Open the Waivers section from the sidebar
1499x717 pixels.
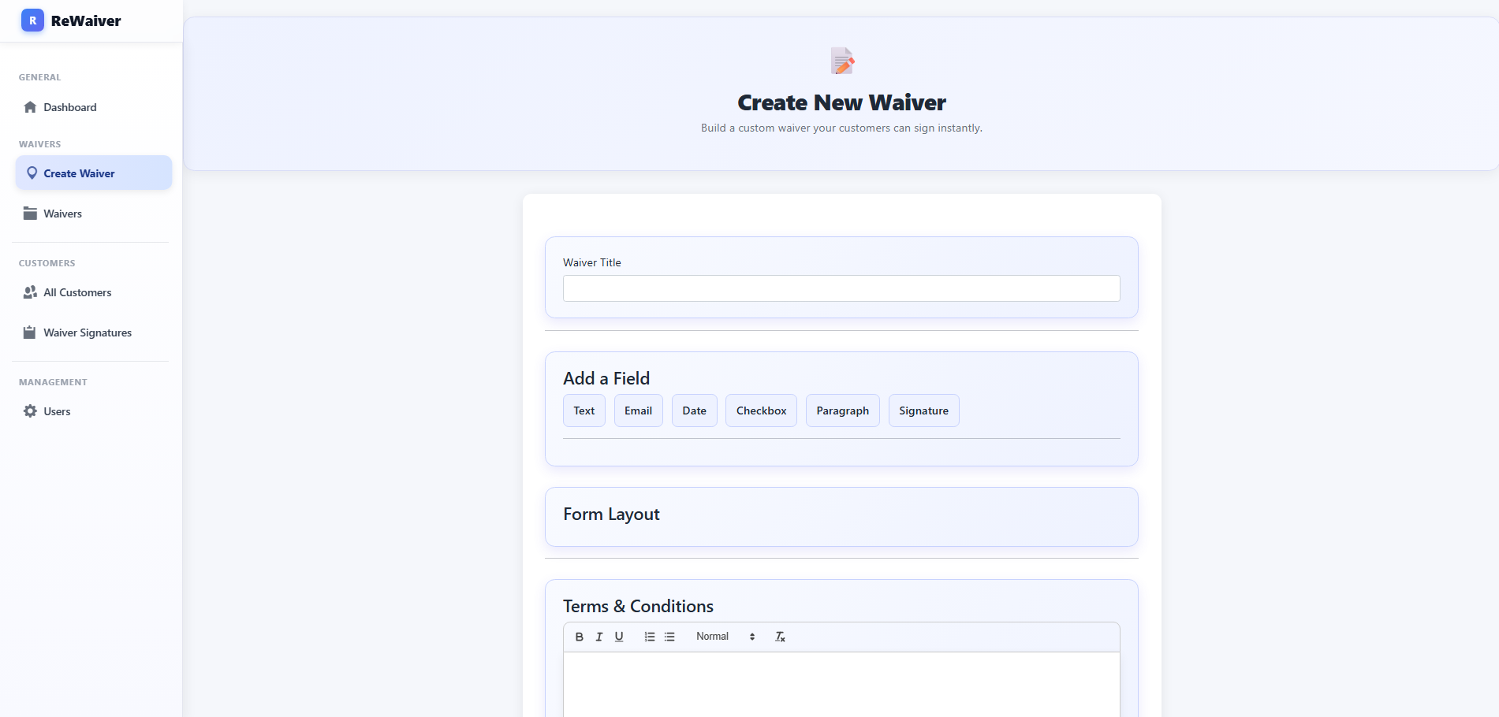point(62,213)
